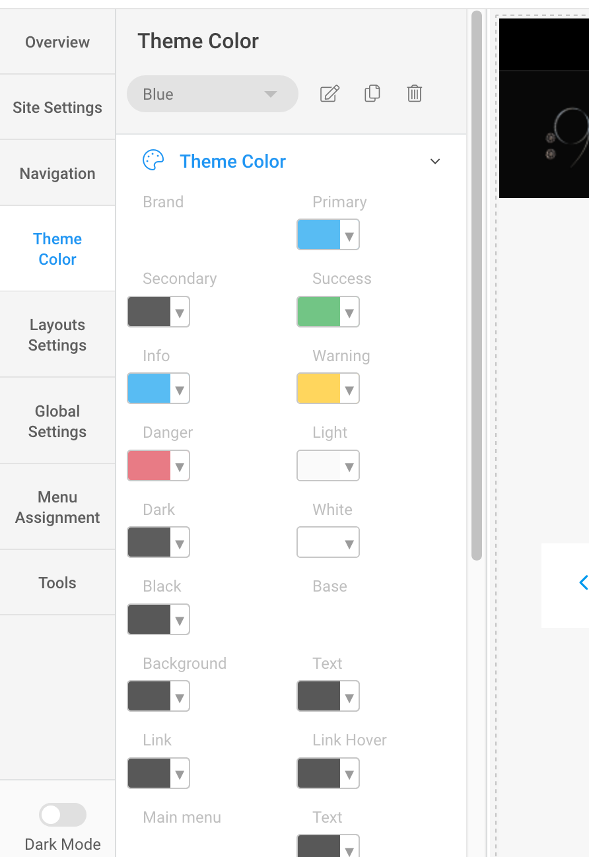
Task: Click the settings panel vertical scrollbar
Action: click(x=477, y=285)
